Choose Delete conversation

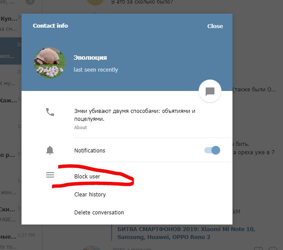pos(99,213)
